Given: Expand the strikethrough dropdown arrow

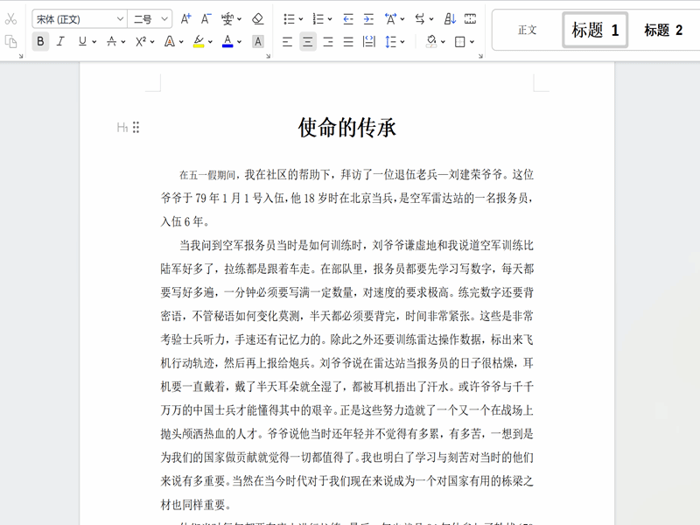Looking at the screenshot, I should coord(123,42).
